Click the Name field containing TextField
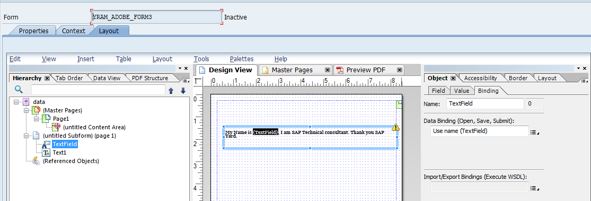 coord(485,104)
